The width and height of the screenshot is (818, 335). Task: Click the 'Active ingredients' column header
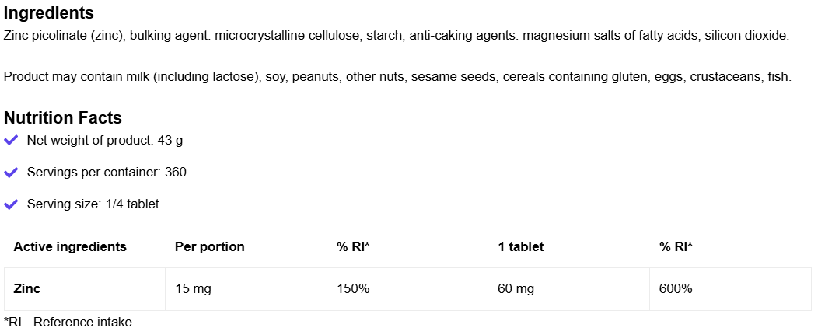tap(70, 247)
